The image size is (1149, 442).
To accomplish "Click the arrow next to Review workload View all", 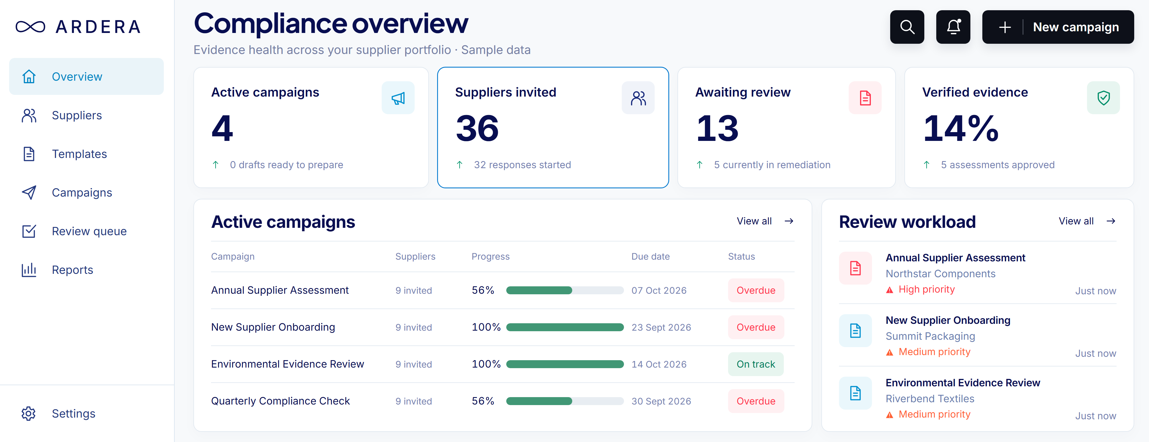I will tap(1111, 221).
